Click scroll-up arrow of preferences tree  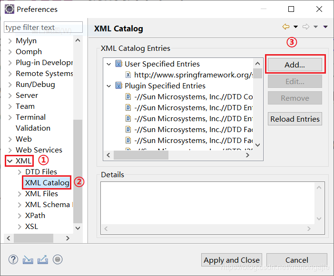[78, 40]
